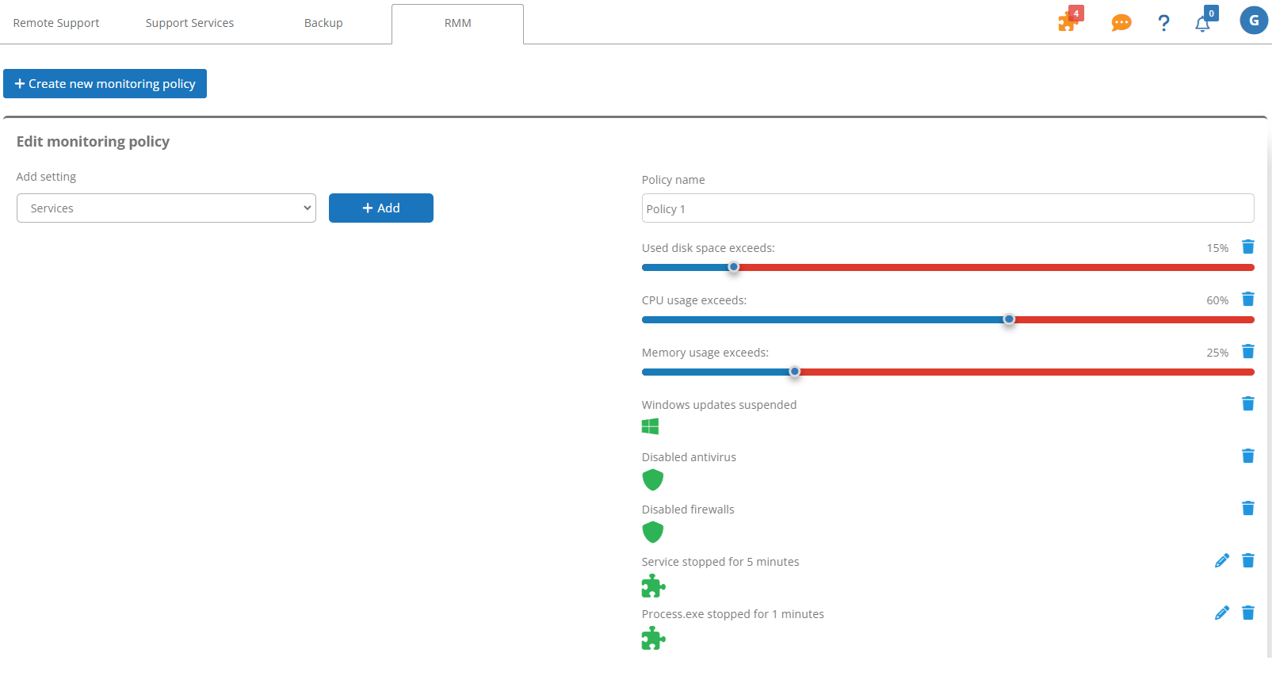
Task: Open the Add setting Services dropdown
Action: click(x=166, y=208)
